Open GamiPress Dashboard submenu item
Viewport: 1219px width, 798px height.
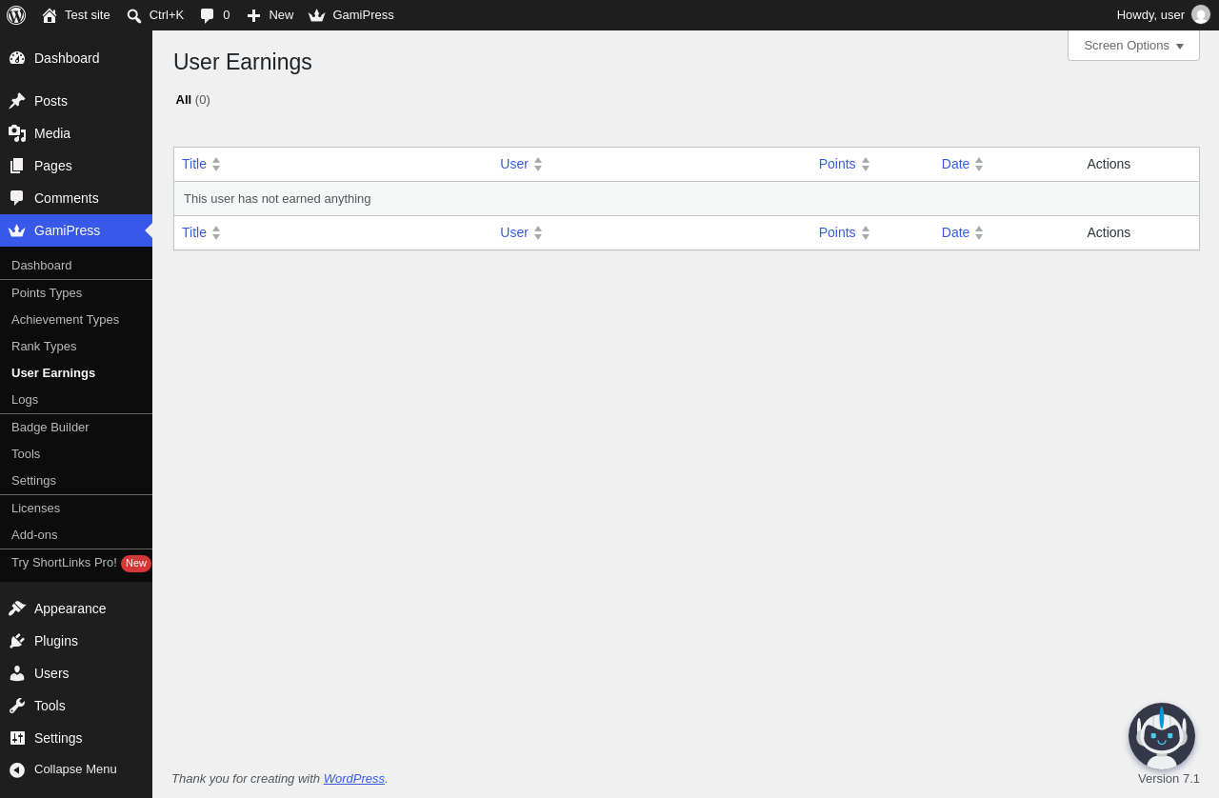(76, 265)
